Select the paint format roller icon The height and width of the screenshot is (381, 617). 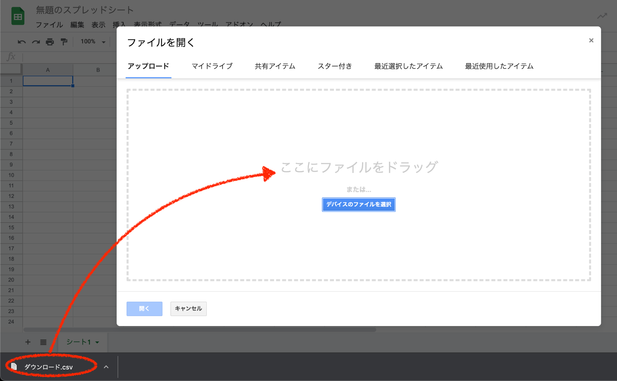[64, 42]
